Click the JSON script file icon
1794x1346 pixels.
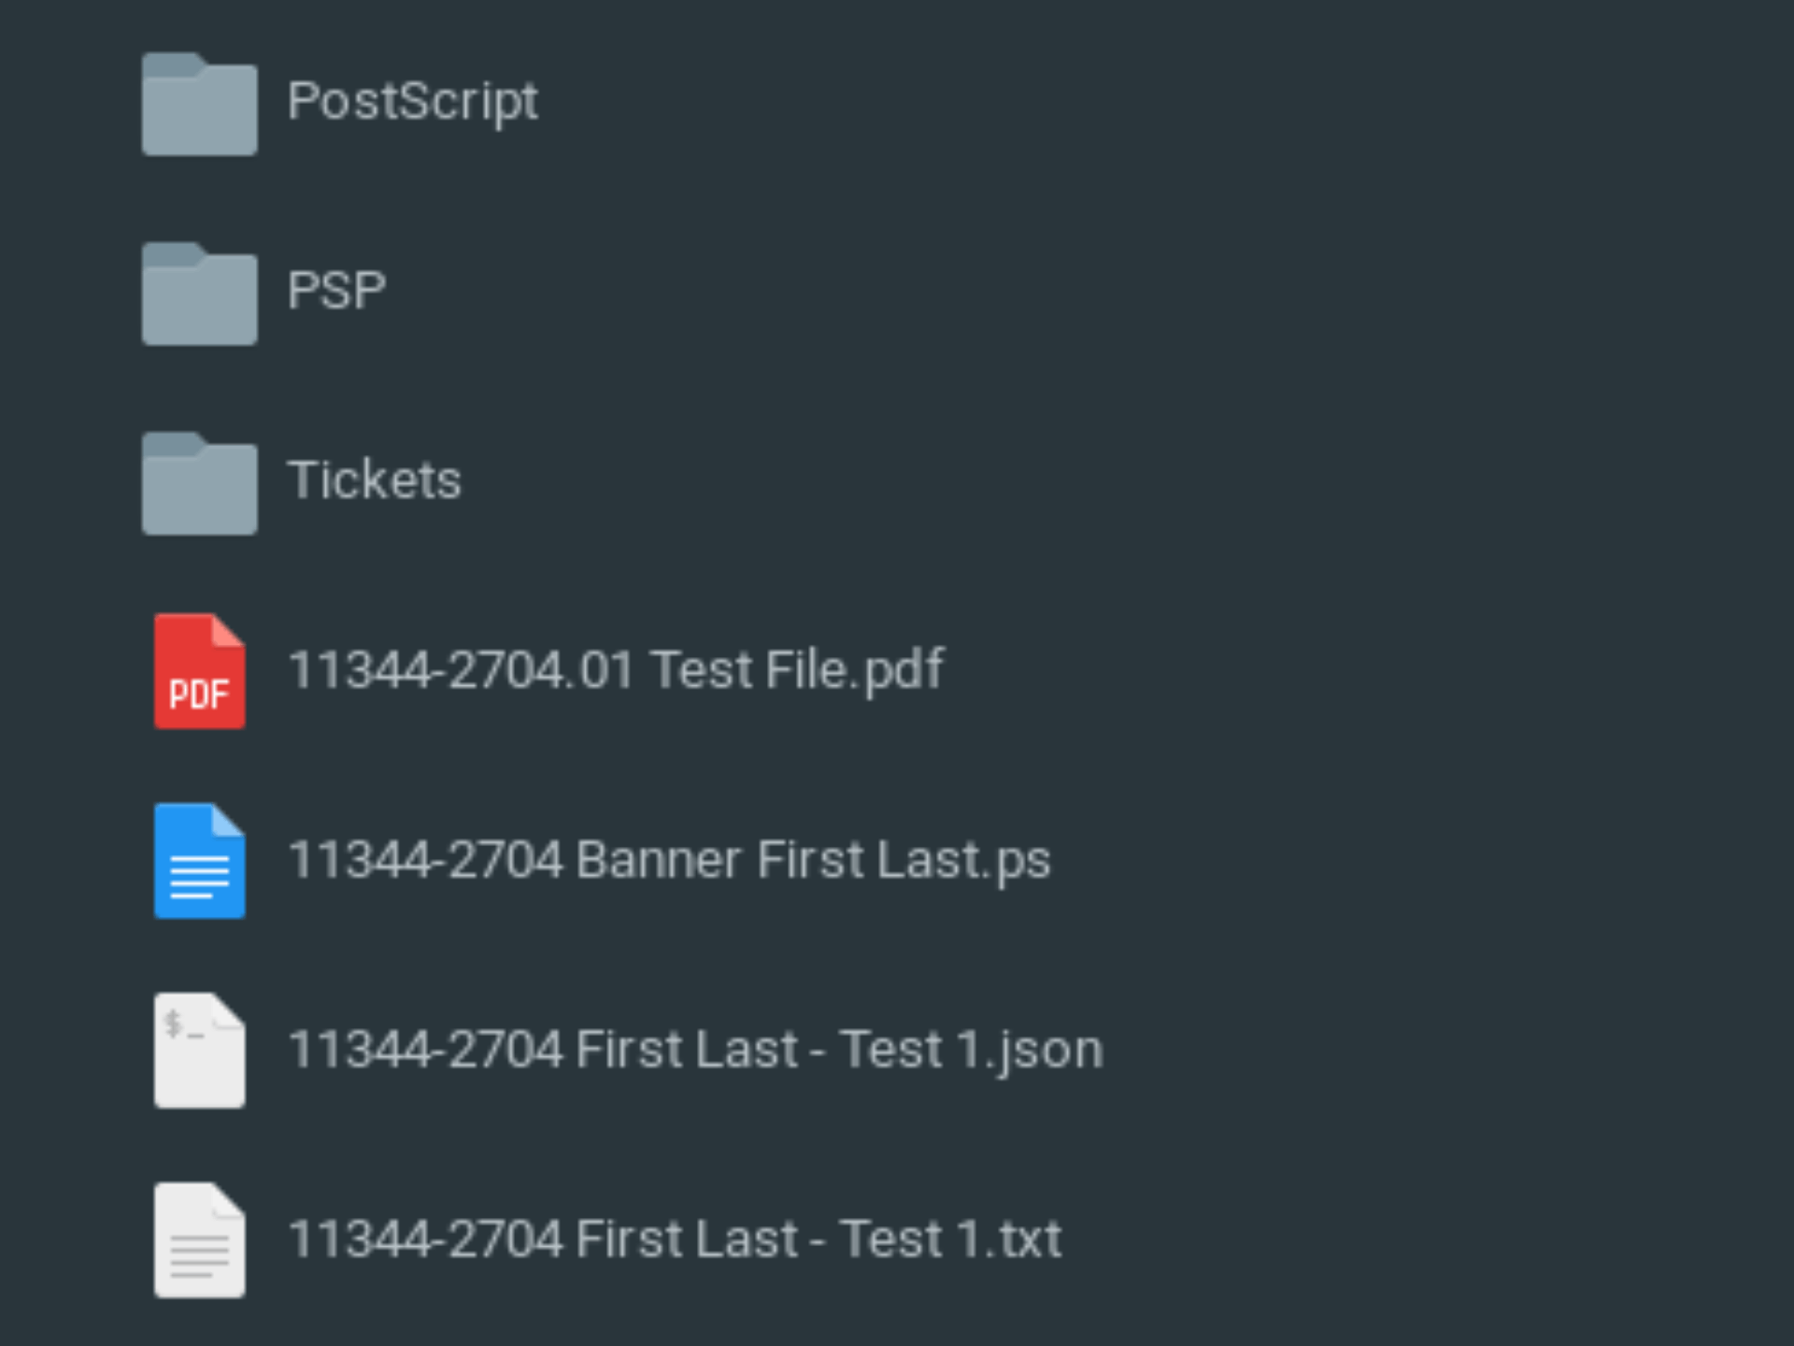tap(199, 1050)
